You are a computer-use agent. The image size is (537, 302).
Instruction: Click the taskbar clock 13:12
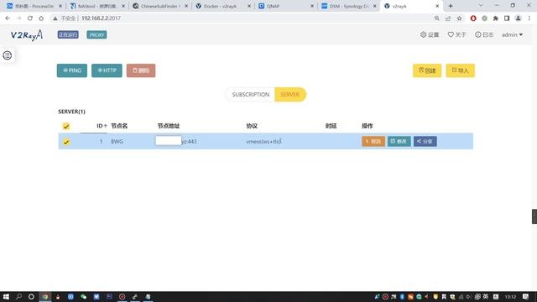click(510, 296)
